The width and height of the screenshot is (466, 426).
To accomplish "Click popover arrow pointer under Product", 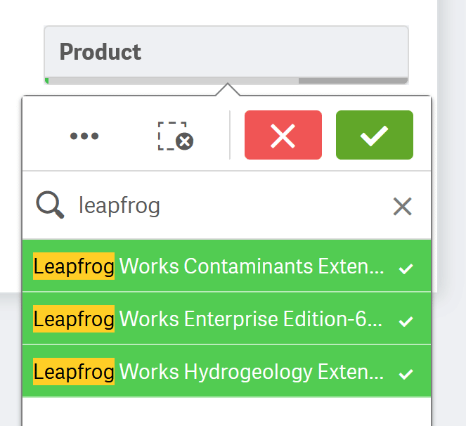I will click(x=228, y=89).
